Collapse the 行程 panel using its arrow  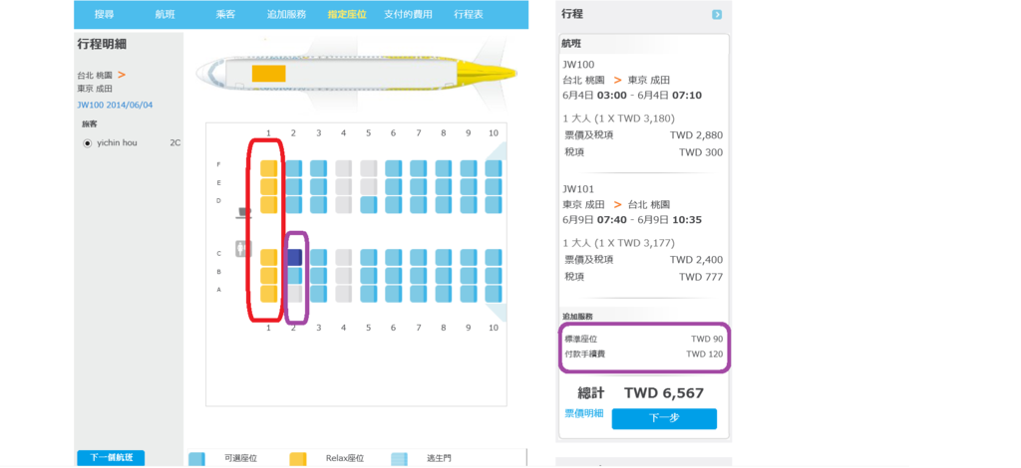717,14
